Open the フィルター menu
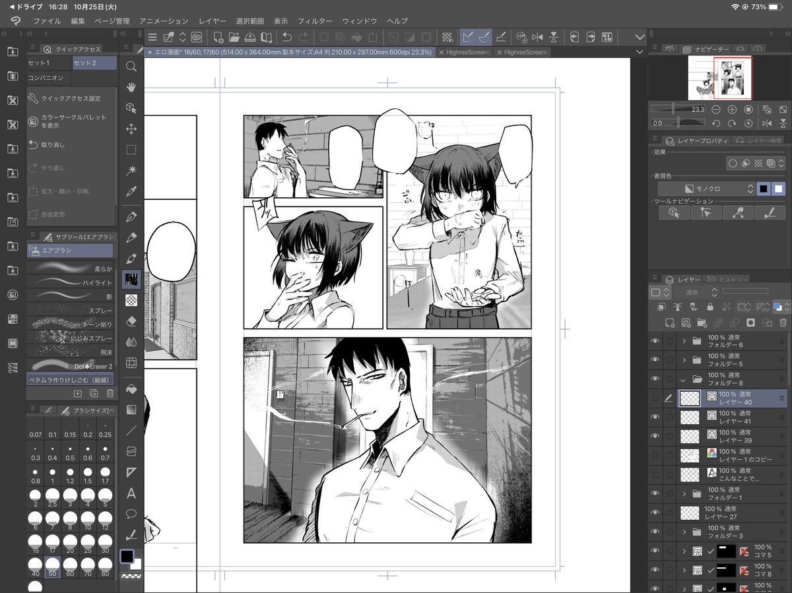 click(315, 21)
